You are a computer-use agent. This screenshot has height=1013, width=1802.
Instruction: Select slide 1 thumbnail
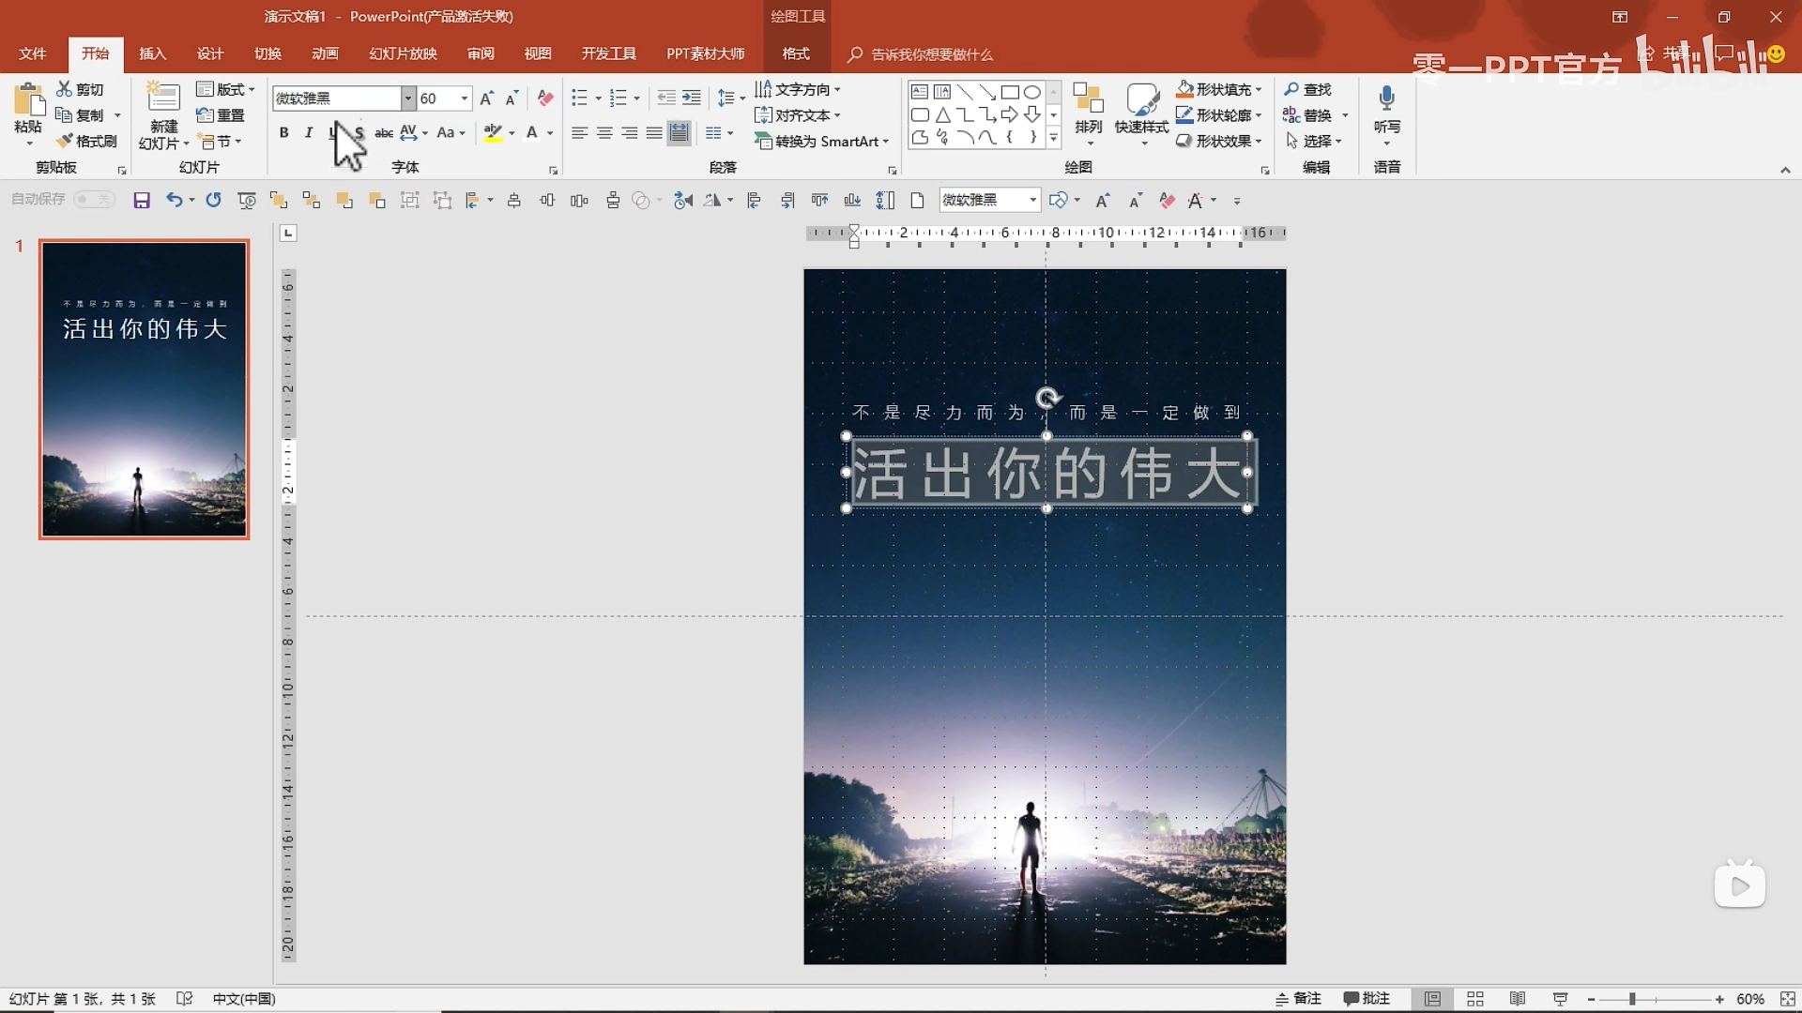coord(144,389)
